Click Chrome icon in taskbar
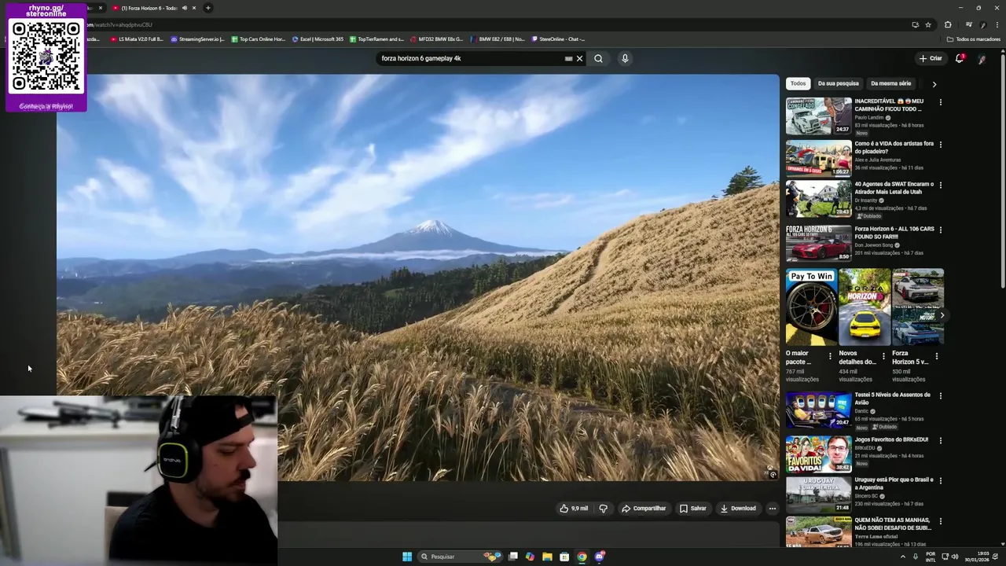Viewport: 1006px width, 566px height. pyautogui.click(x=582, y=557)
